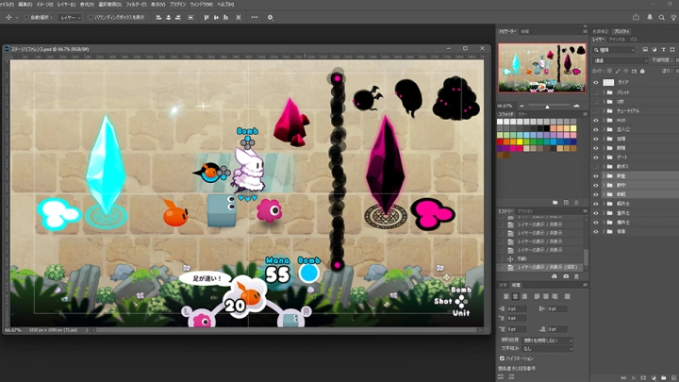Select the last レイヤーの表示 / 非表示 history state

point(541,267)
